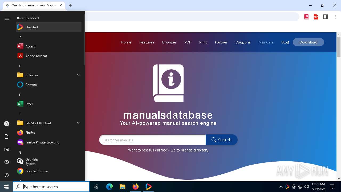The image size is (341, 192).
Task: Open the browser three-dot menu
Action: (x=335, y=17)
